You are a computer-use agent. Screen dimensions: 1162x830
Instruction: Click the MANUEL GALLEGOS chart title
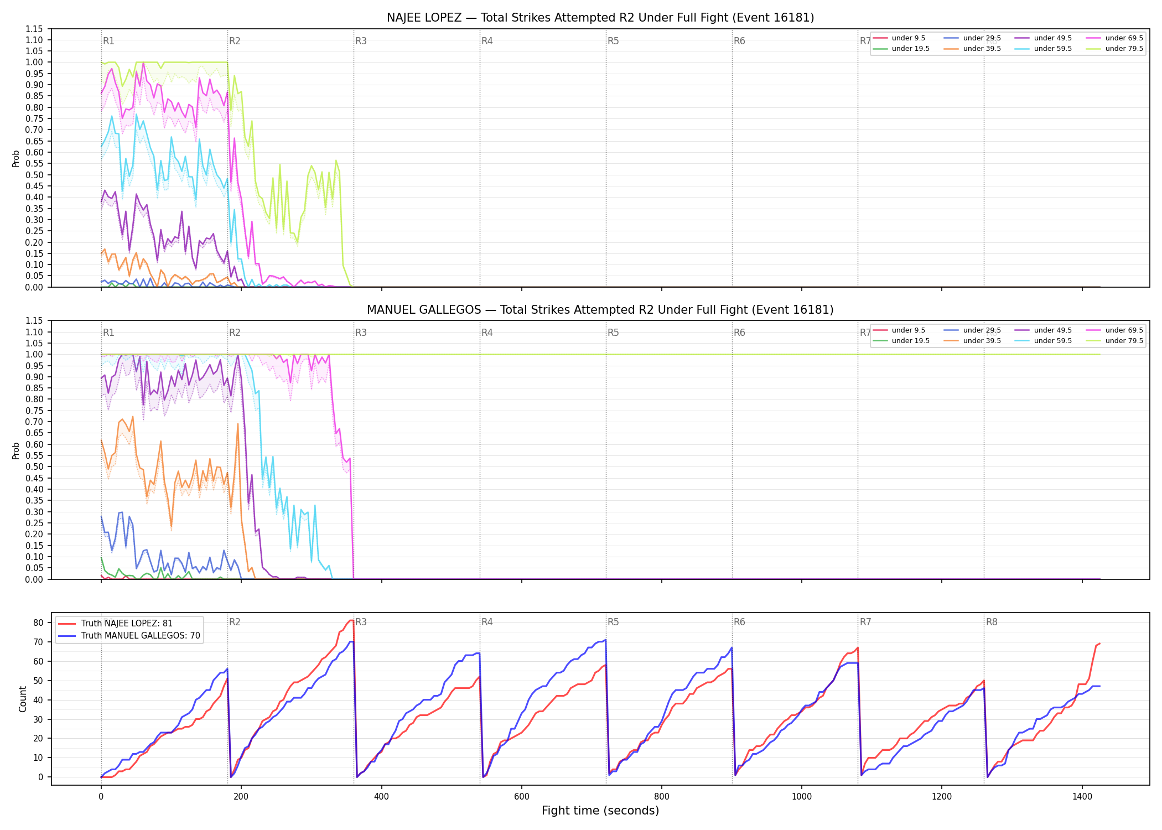pyautogui.click(x=600, y=310)
